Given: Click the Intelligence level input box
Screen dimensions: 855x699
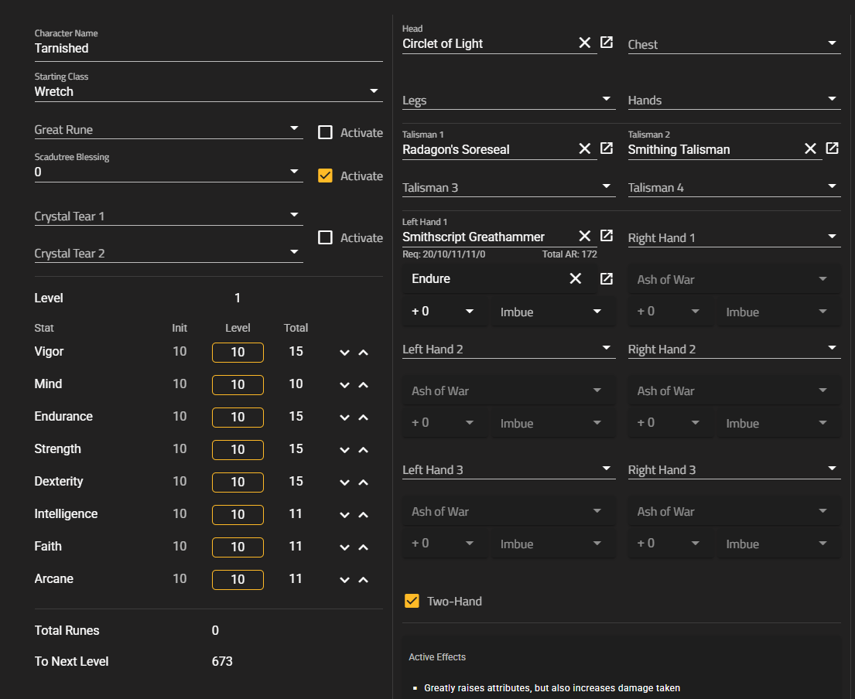Looking at the screenshot, I should click(238, 514).
